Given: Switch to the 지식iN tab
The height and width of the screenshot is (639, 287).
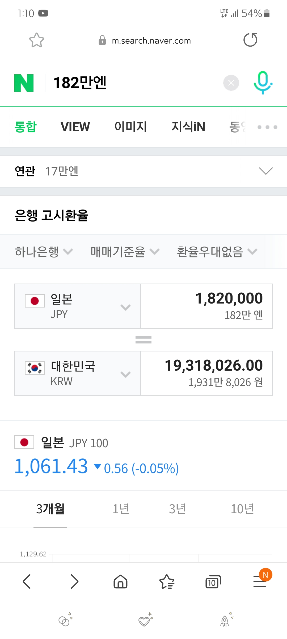Looking at the screenshot, I should [188, 127].
